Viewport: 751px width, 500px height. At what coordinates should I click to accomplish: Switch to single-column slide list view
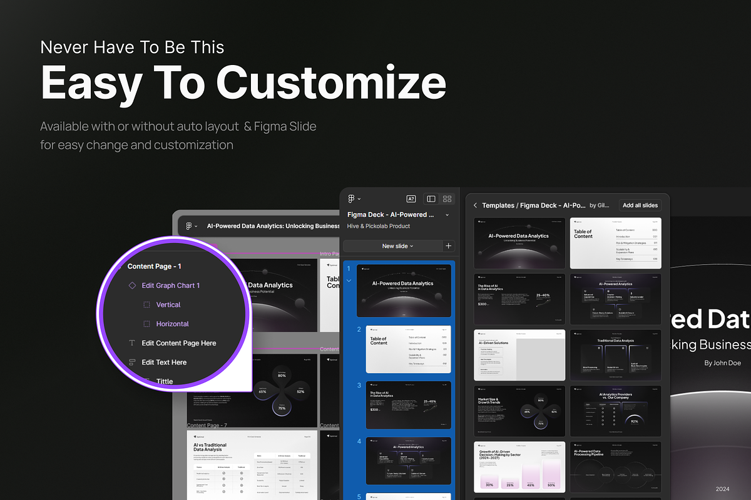431,199
